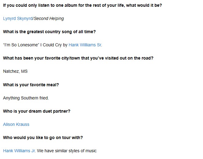Visit the Hank Williams Jr. link
Viewport: 203px width, 159px height.
[x=19, y=151]
